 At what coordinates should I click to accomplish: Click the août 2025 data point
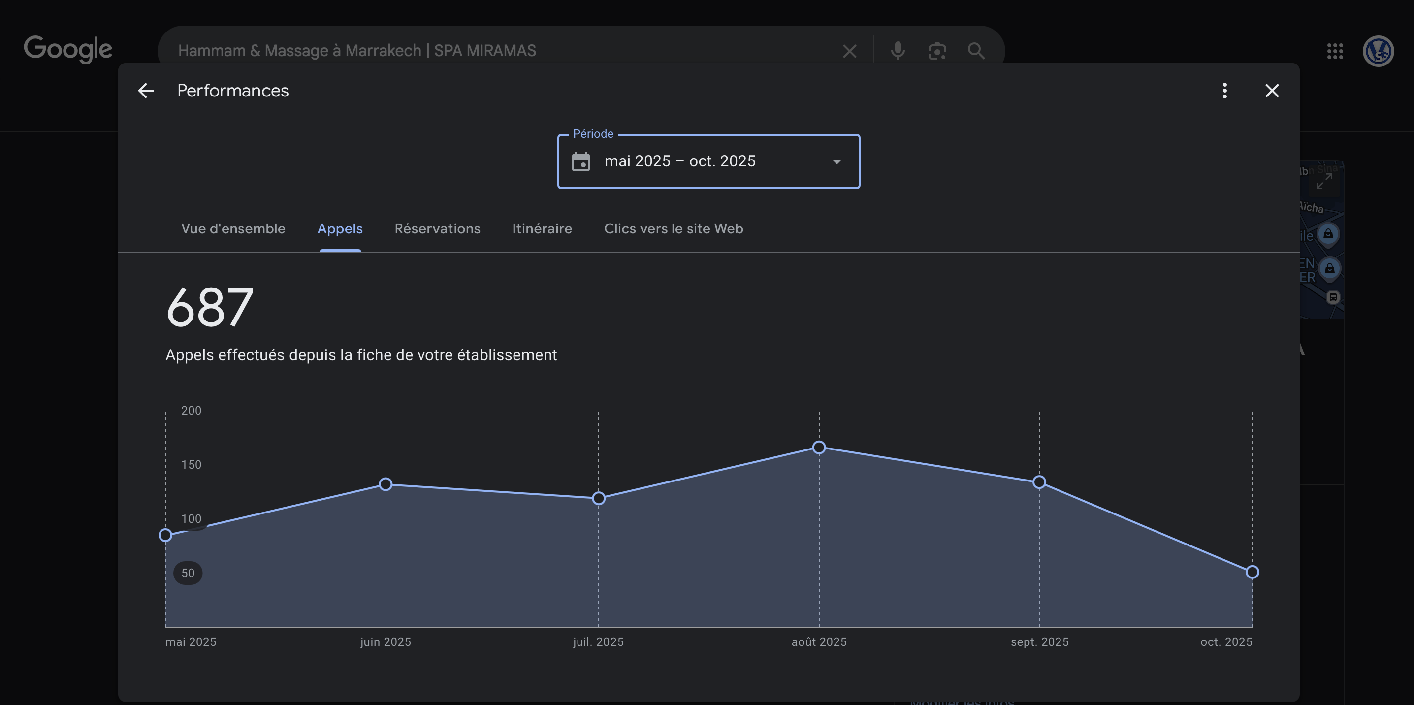819,448
